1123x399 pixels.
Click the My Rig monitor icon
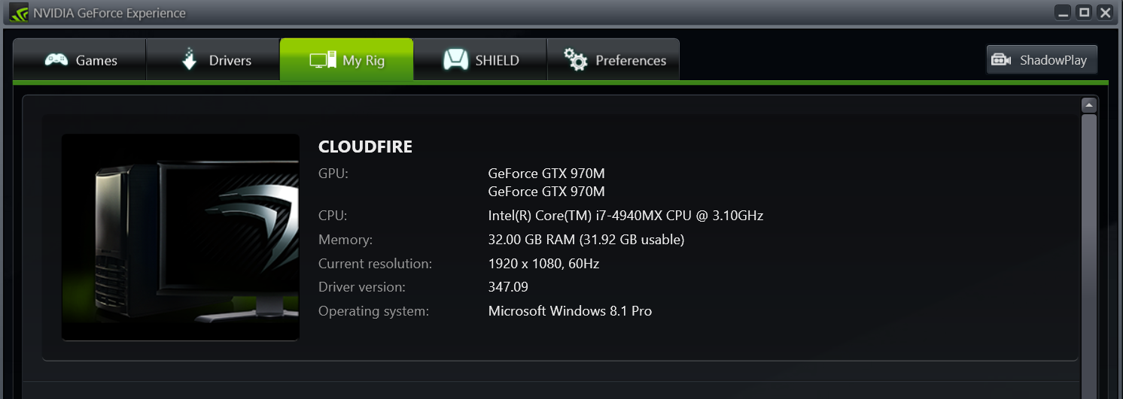tap(322, 60)
